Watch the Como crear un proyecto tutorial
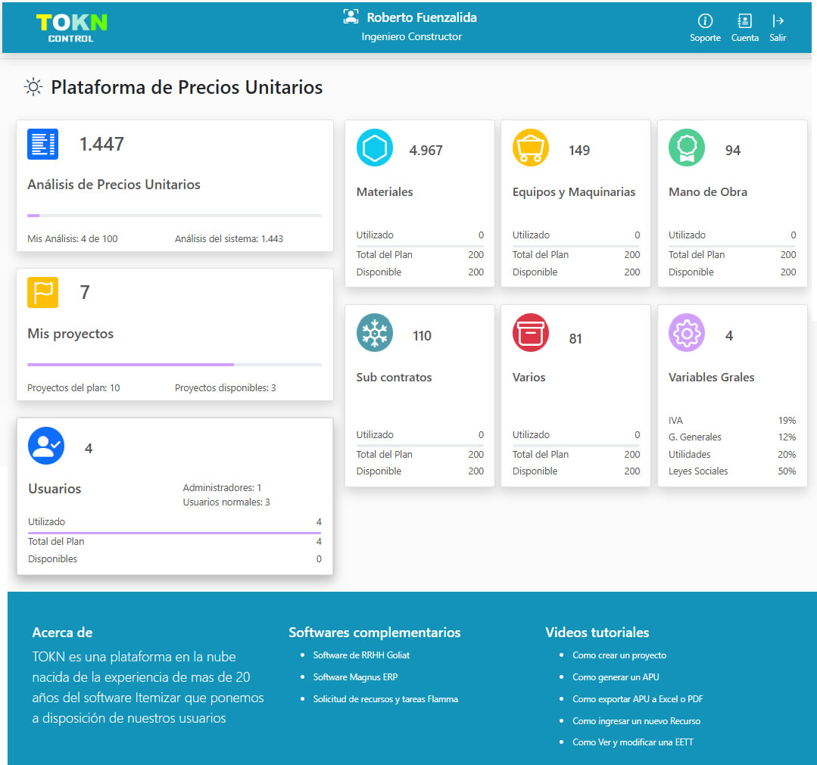 pos(619,655)
